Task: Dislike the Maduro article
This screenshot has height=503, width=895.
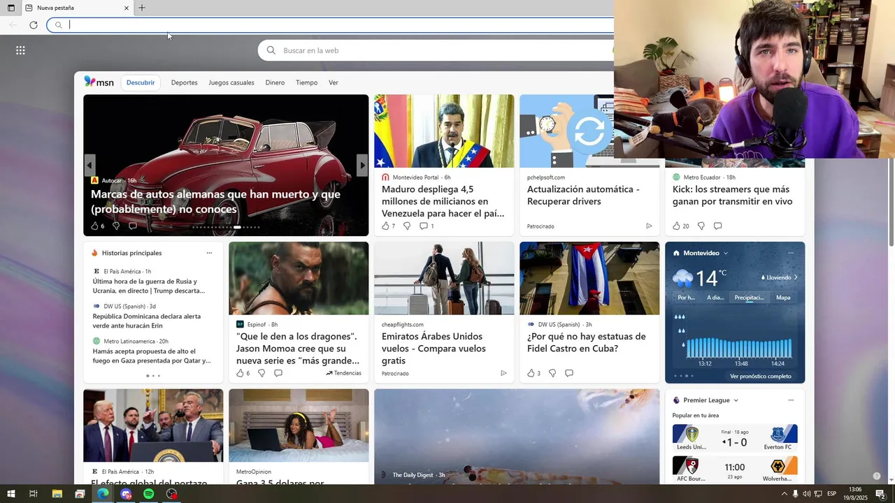Action: pyautogui.click(x=407, y=226)
